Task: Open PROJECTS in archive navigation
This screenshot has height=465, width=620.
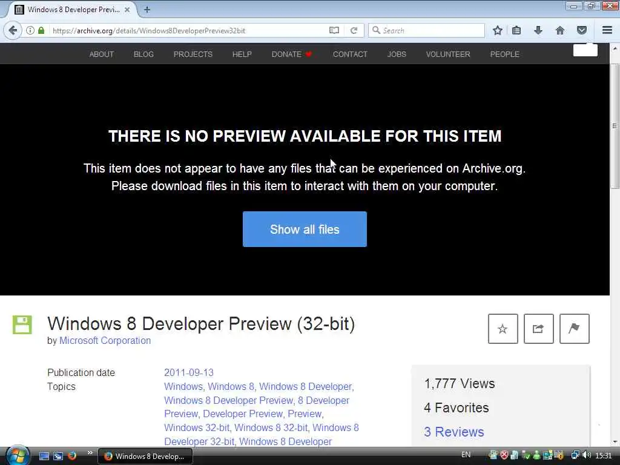Action: [x=193, y=54]
